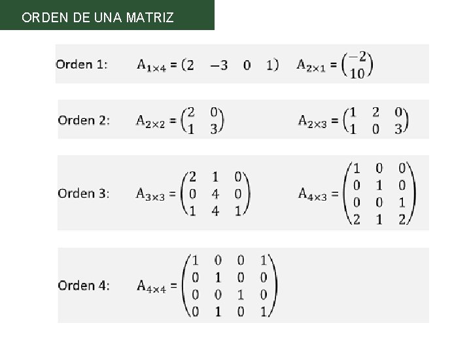The width and height of the screenshot is (471, 353).
Task: Click the A4×4 matrix label
Action: click(x=151, y=286)
